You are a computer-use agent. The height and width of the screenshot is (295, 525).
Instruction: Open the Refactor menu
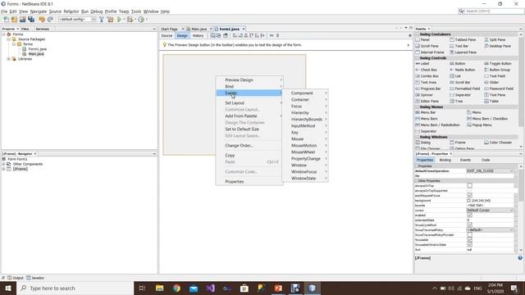tap(71, 11)
